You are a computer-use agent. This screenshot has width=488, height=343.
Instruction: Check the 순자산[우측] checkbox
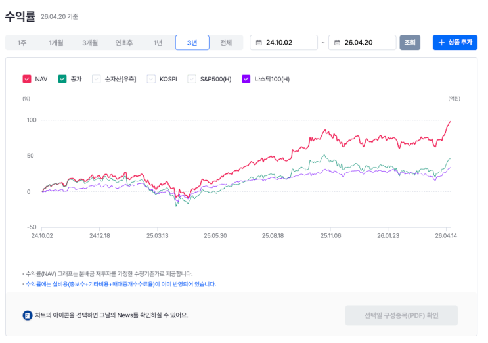tap(96, 79)
